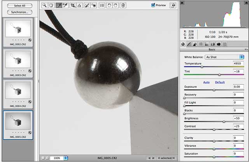Switch to the Camera Calibration tab
The height and width of the screenshot is (162, 249).
tap(219, 44)
